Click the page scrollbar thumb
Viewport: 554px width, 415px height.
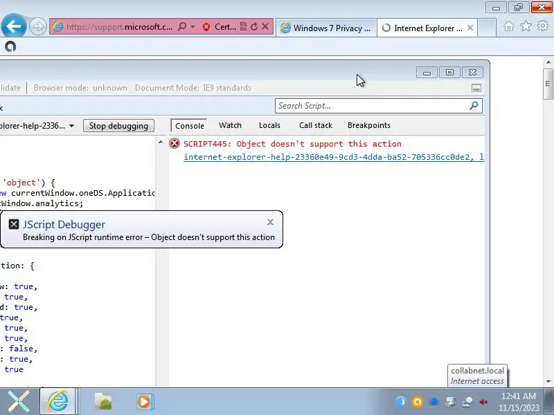coord(548,84)
